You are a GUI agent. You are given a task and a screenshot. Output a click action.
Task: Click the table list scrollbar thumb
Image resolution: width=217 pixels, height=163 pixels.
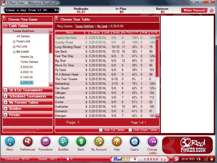click(x=158, y=58)
